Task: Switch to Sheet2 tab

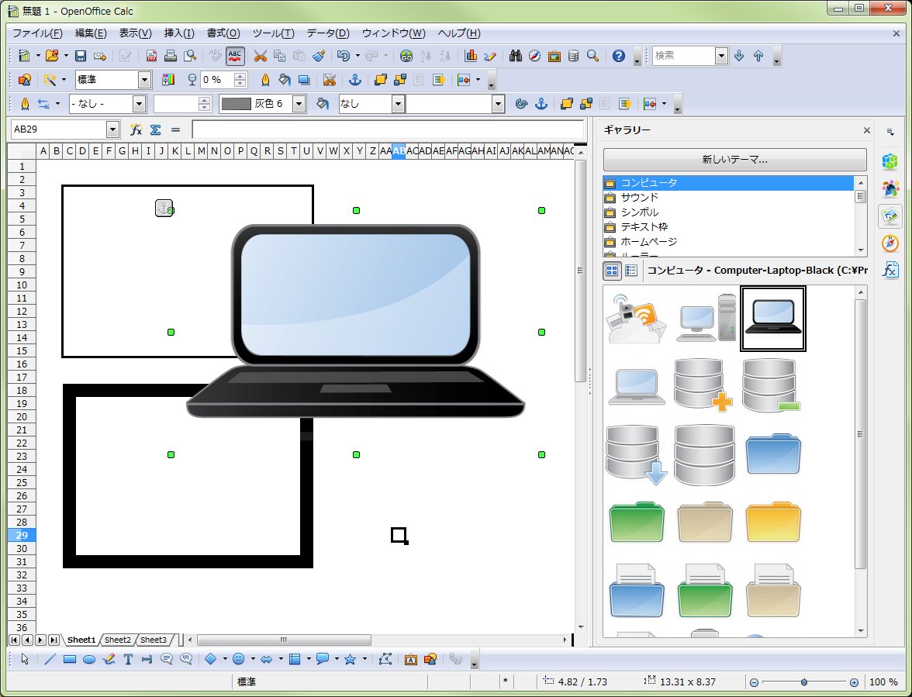Action: coord(118,640)
